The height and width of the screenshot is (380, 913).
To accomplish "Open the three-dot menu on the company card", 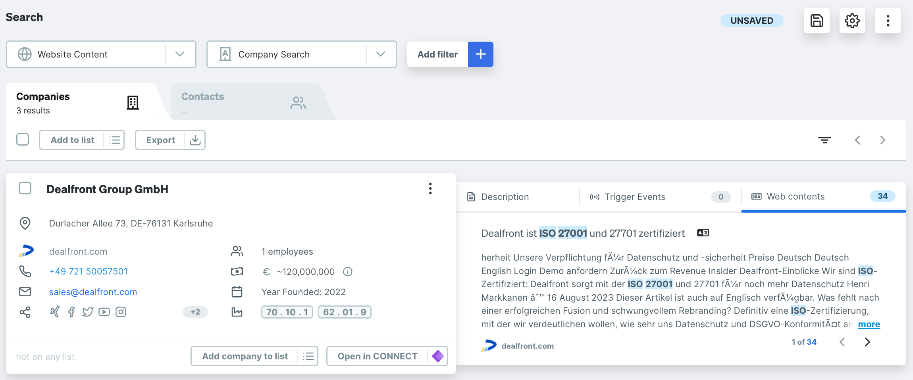I will [x=430, y=189].
